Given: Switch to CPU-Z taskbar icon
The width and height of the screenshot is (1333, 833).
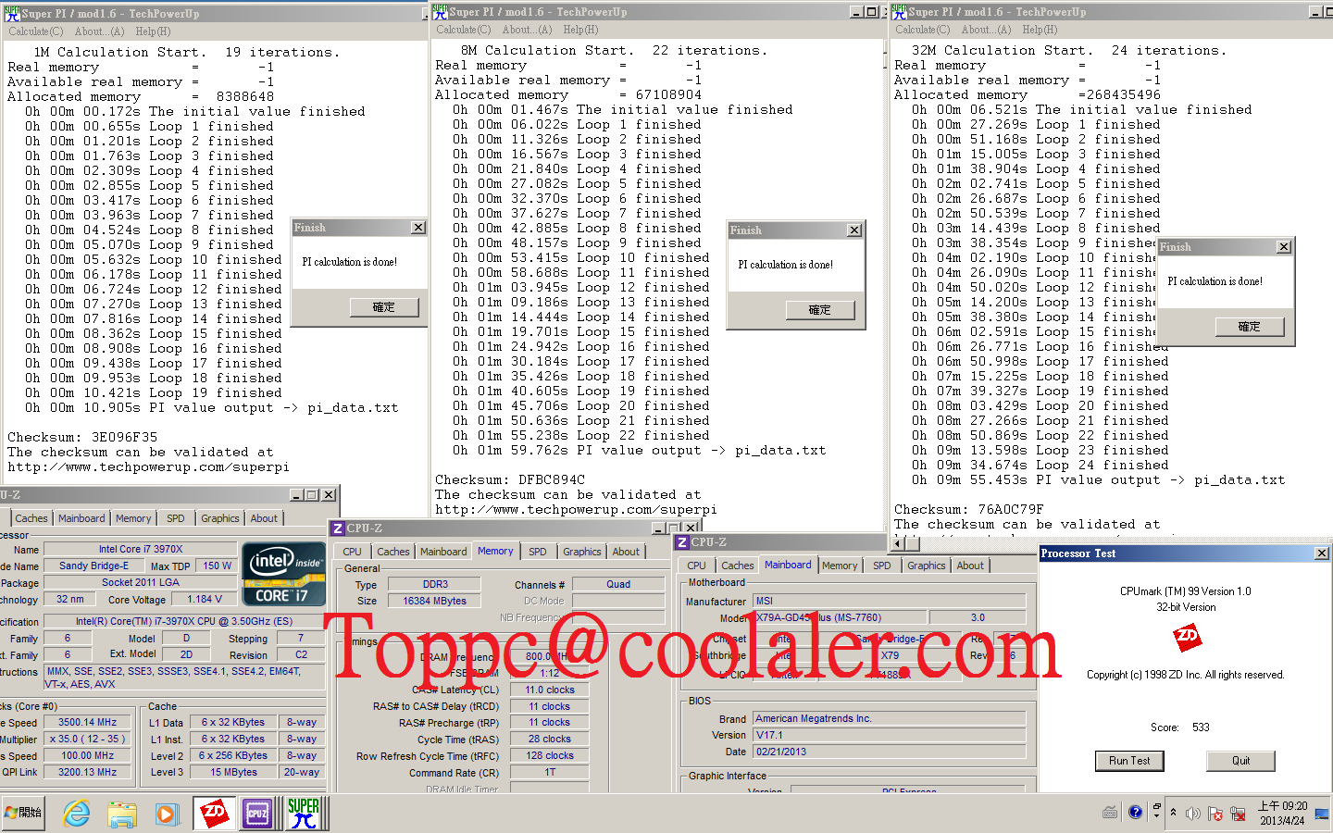Looking at the screenshot, I should (257, 814).
